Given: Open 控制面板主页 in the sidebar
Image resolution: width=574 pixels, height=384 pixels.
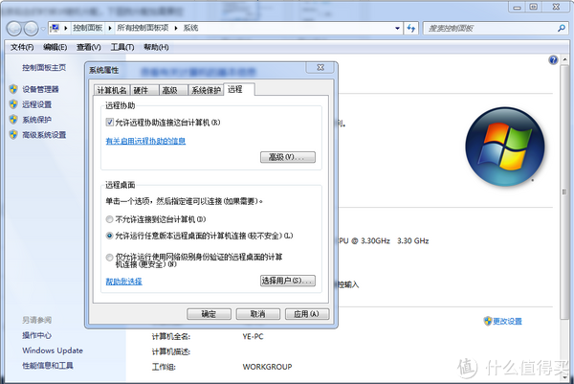Looking at the screenshot, I should click(x=44, y=68).
